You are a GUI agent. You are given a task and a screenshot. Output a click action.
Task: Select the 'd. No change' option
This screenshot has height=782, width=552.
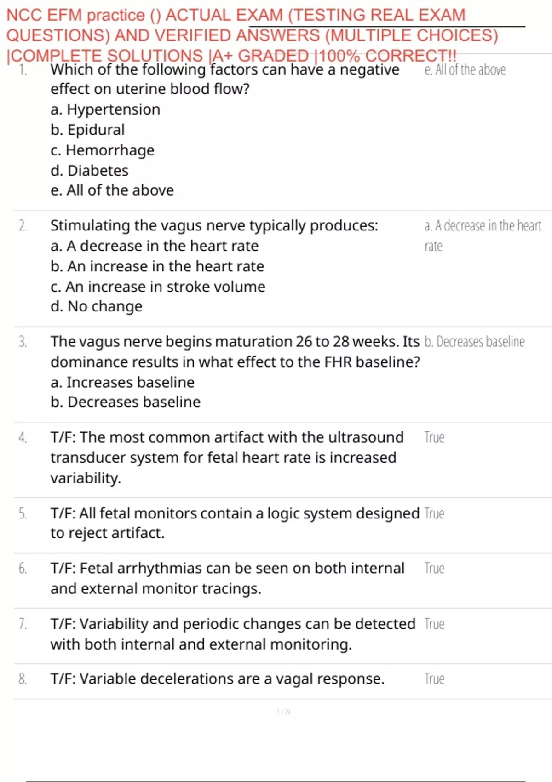[97, 306]
